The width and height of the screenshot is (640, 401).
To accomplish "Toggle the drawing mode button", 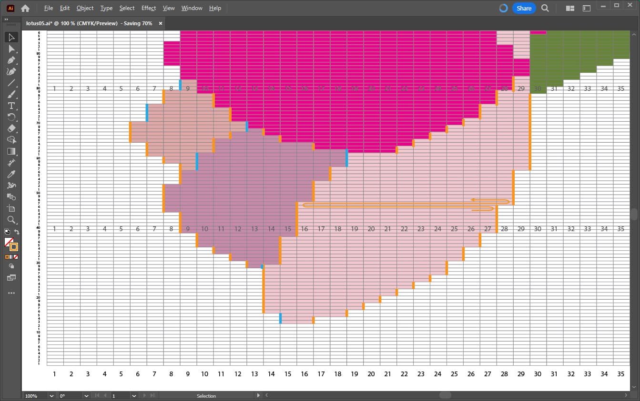I will [x=11, y=266].
